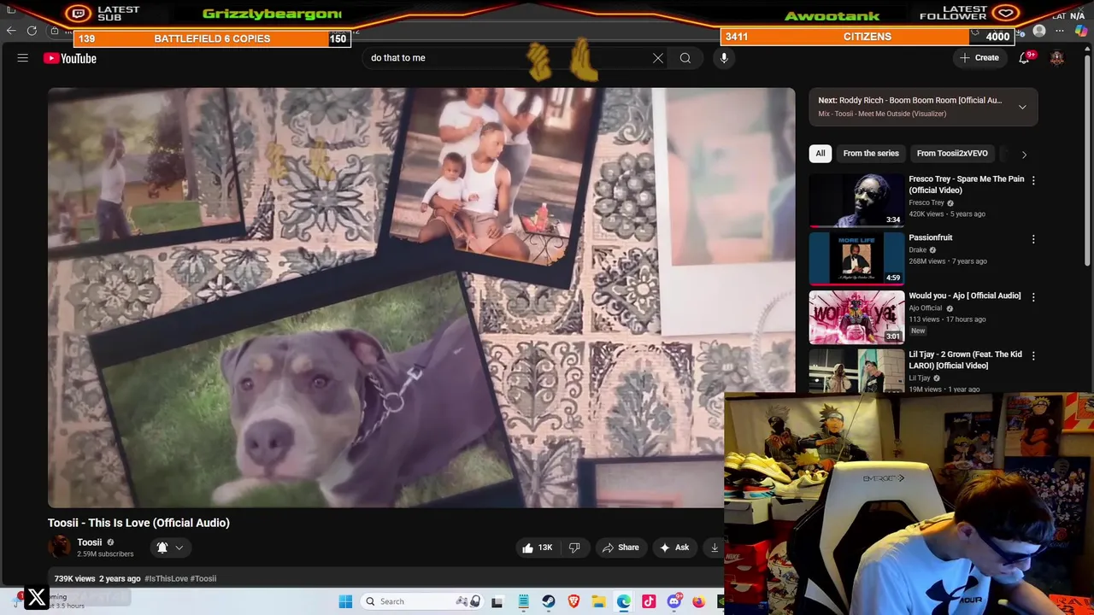Click the Fresco Trey channel name
Screen dimensions: 1094x615
(x=926, y=202)
